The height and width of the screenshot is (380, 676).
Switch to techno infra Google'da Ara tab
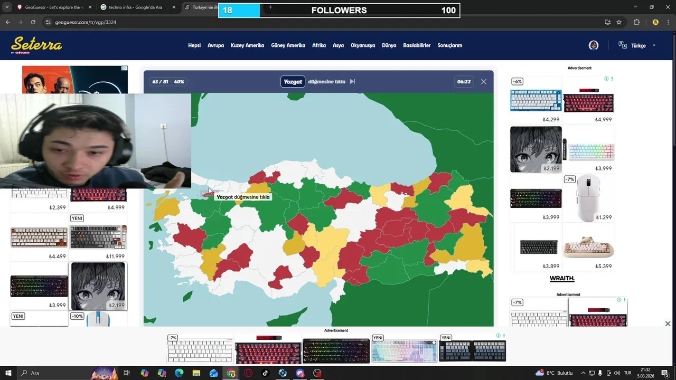click(135, 7)
